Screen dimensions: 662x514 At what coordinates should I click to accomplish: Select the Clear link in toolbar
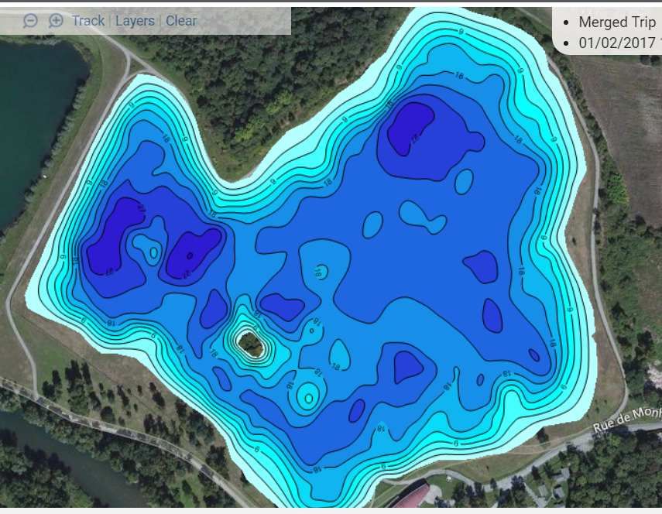(181, 21)
